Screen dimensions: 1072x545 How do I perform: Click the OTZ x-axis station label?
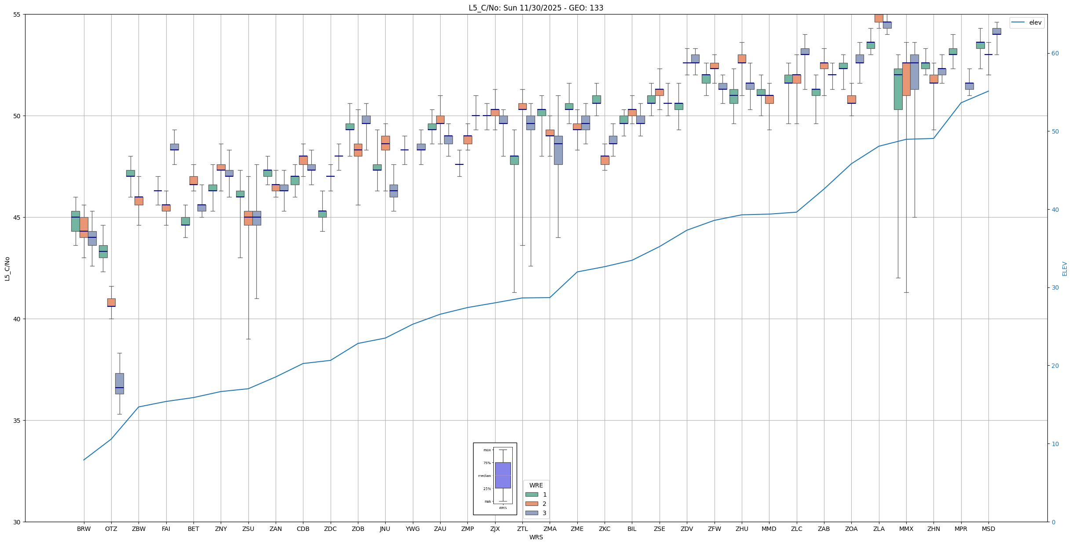click(111, 529)
